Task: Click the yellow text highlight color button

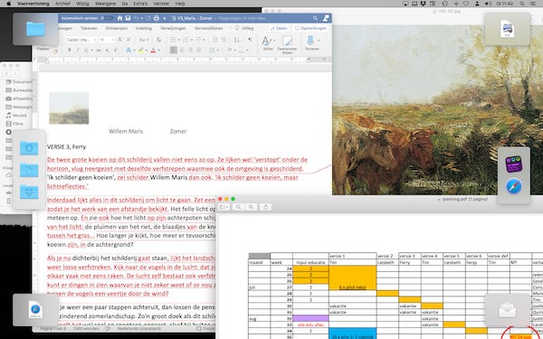Action: point(141,50)
